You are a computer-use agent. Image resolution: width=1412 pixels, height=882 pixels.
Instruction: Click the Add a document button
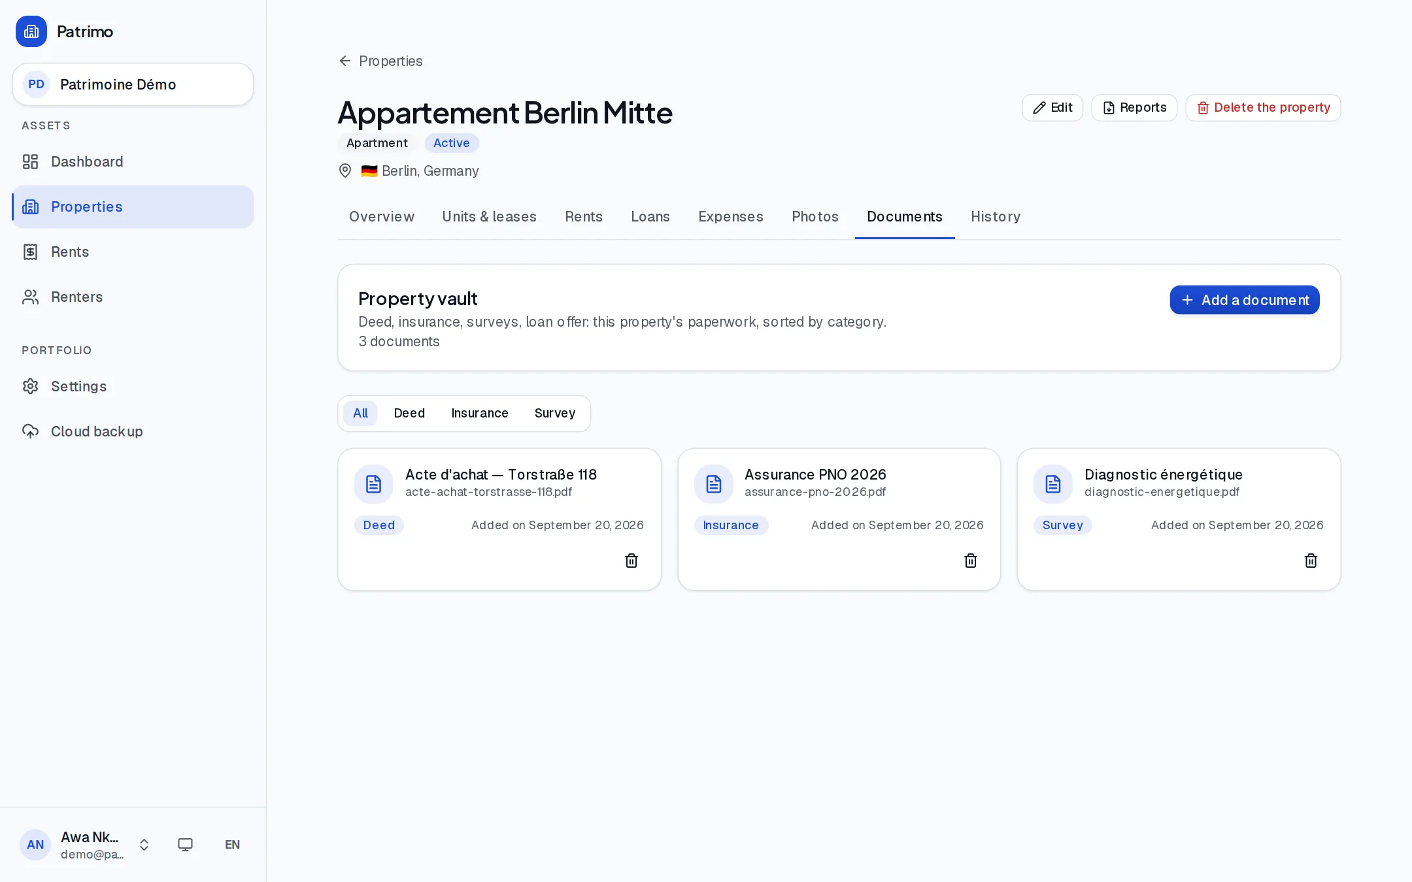tap(1245, 300)
